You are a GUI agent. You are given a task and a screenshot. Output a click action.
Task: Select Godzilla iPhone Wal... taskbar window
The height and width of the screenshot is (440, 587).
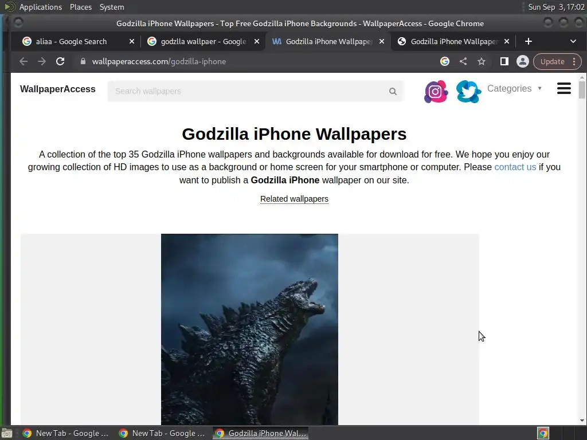pos(261,433)
